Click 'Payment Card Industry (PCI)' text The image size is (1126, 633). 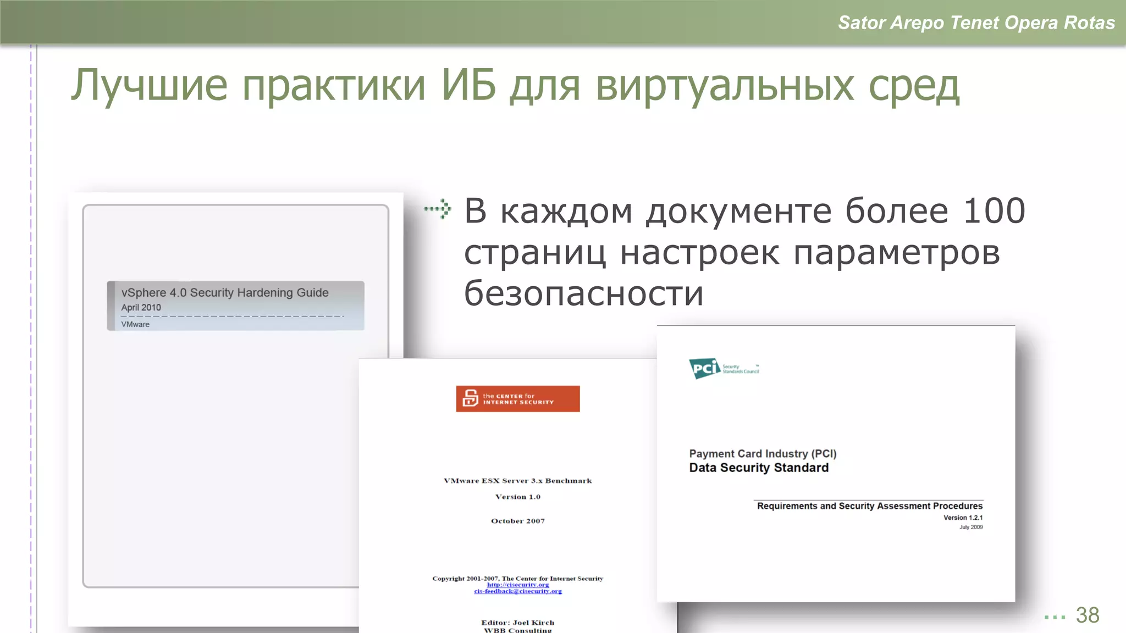763,453
